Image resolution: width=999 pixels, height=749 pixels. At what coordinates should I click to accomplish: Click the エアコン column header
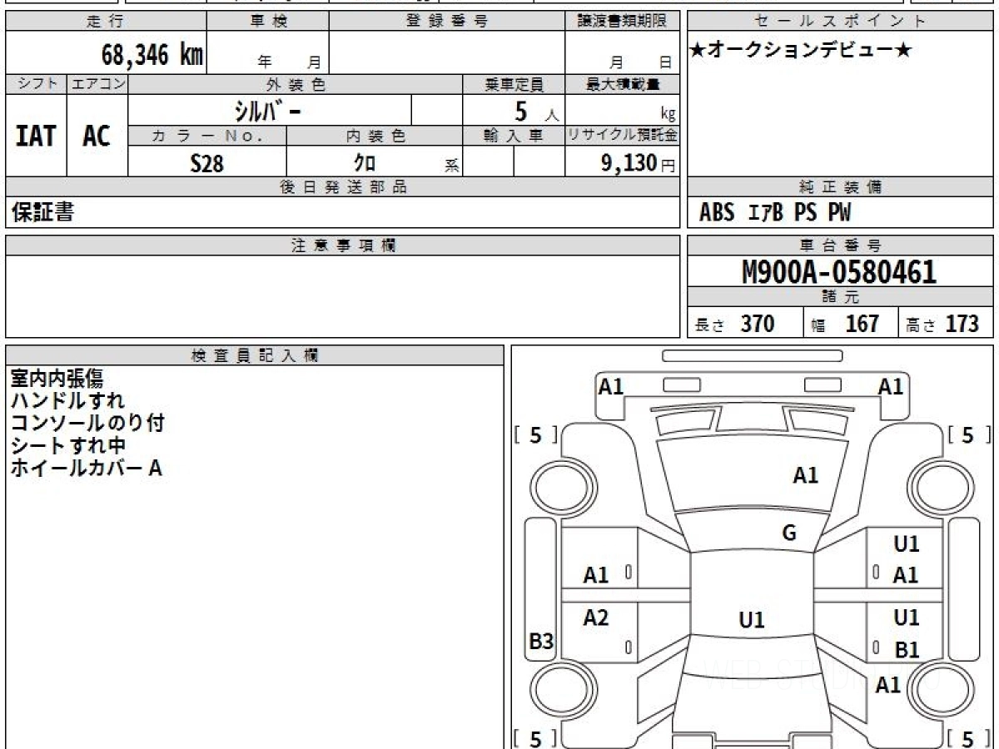(97, 84)
